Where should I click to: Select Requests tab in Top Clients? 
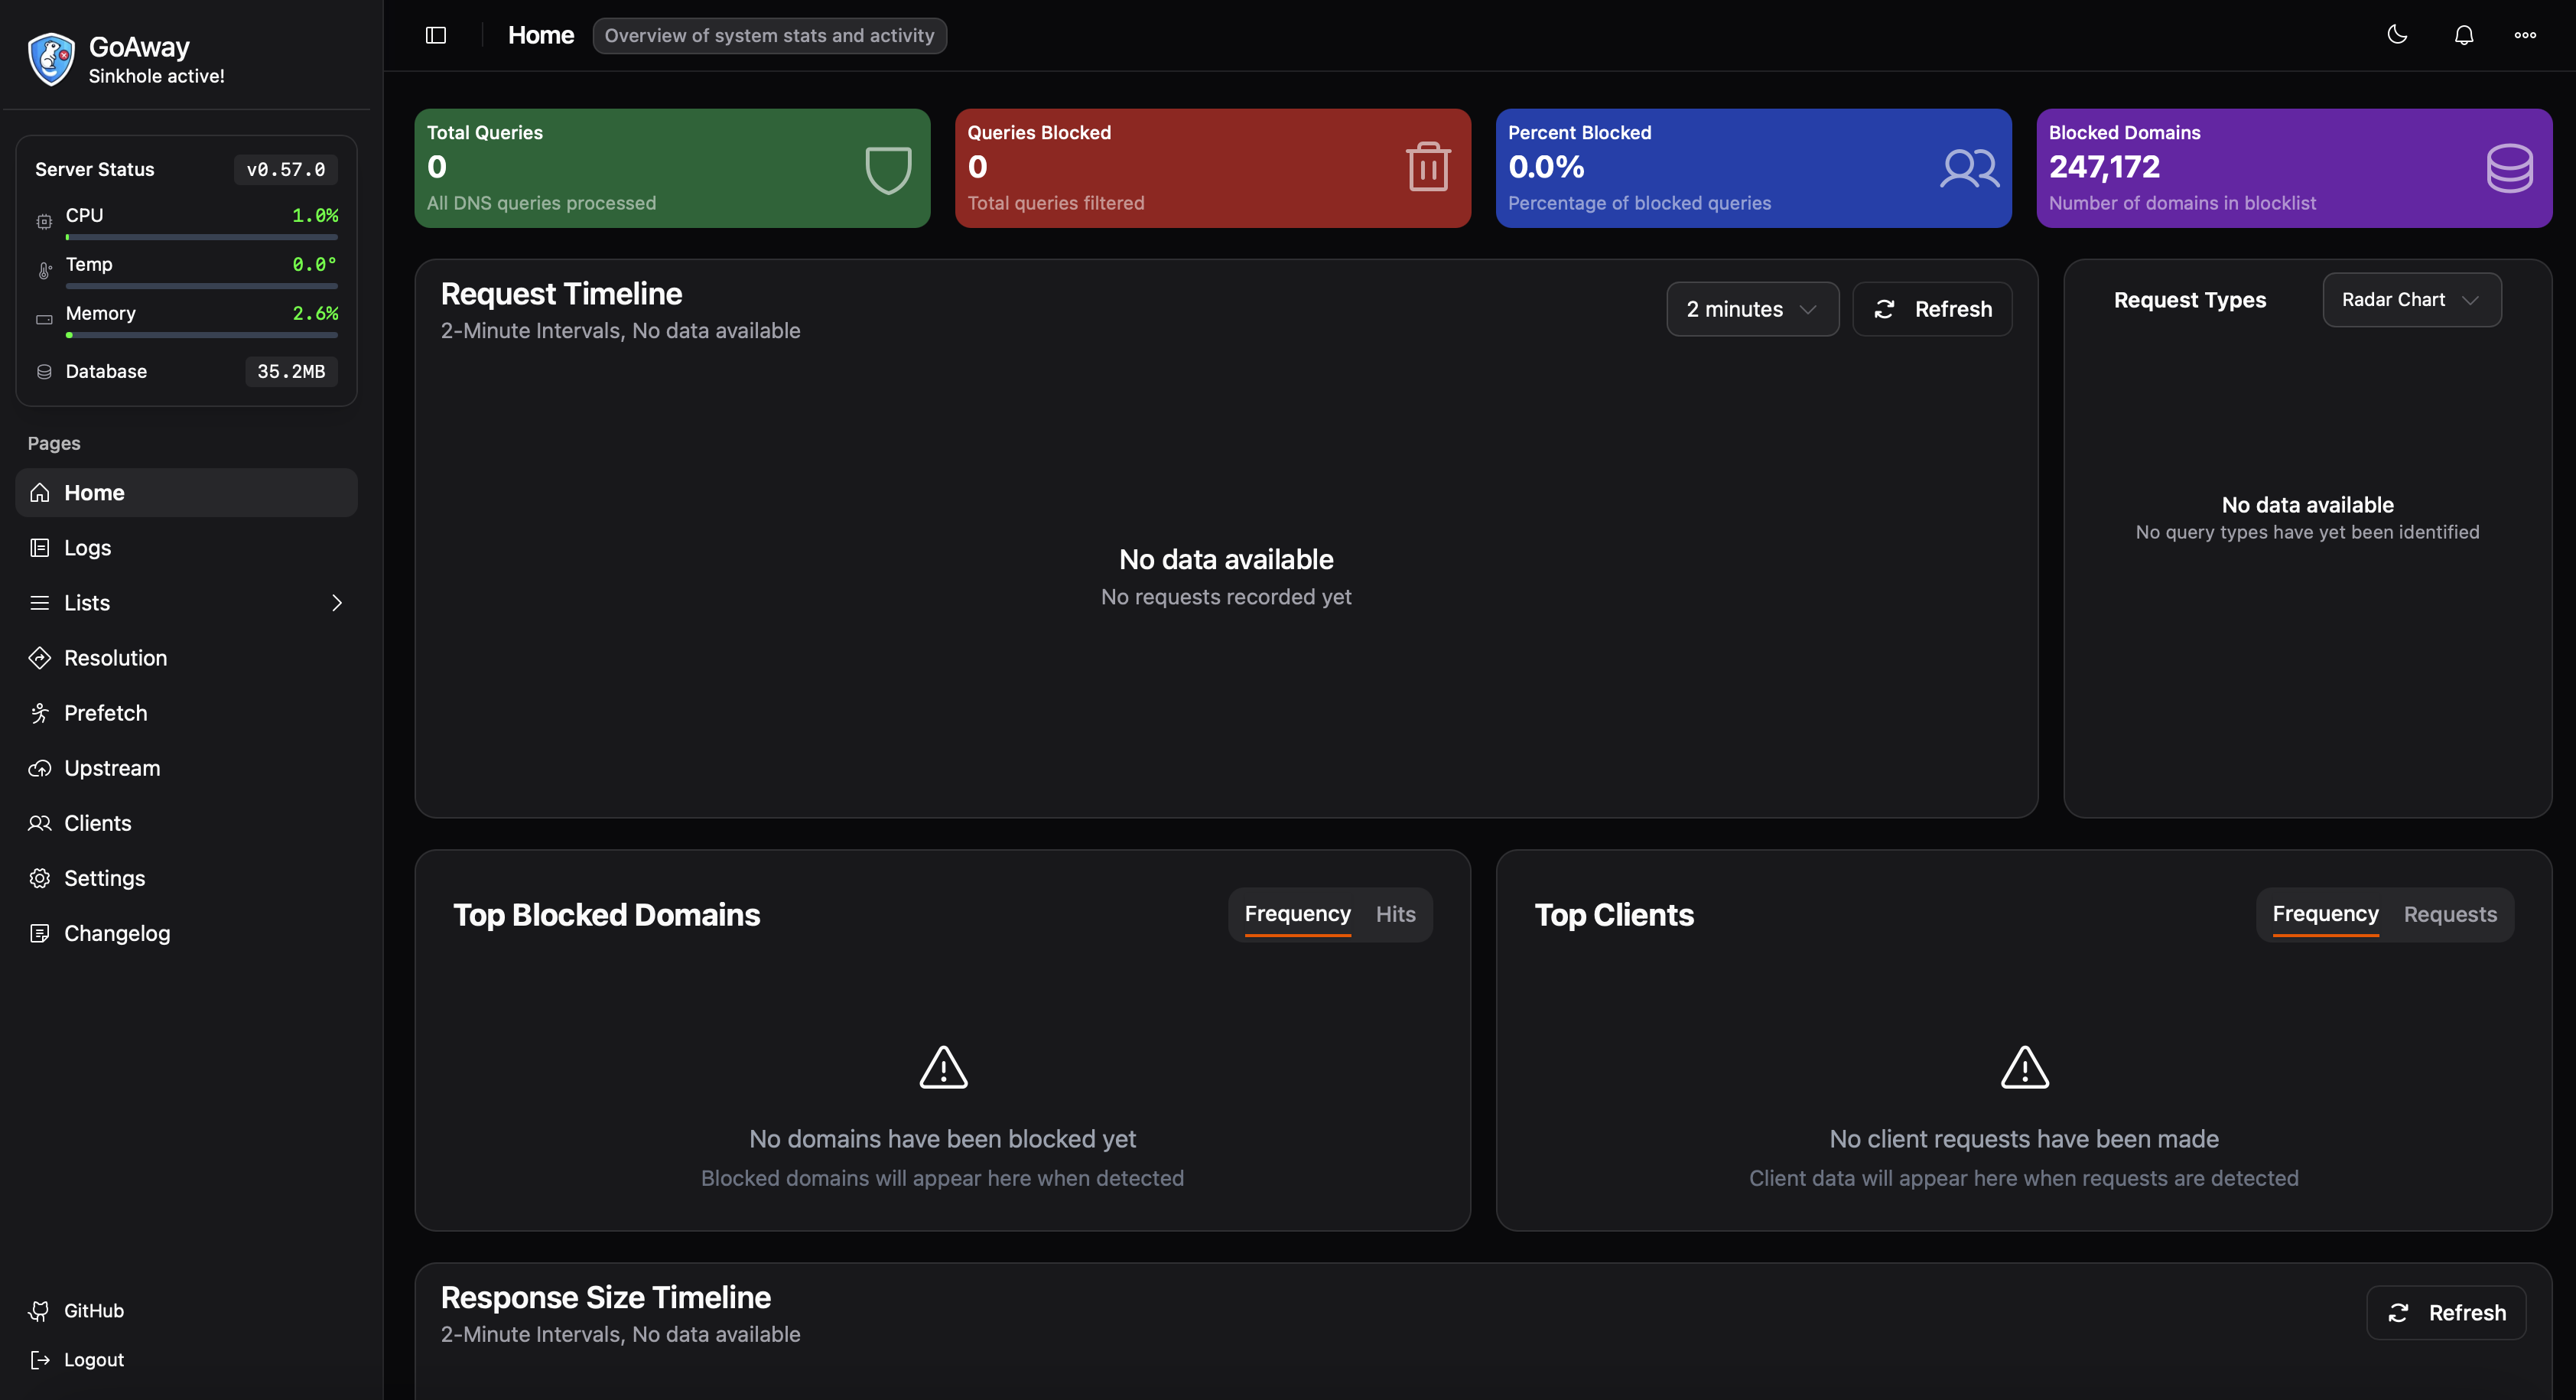point(2450,914)
